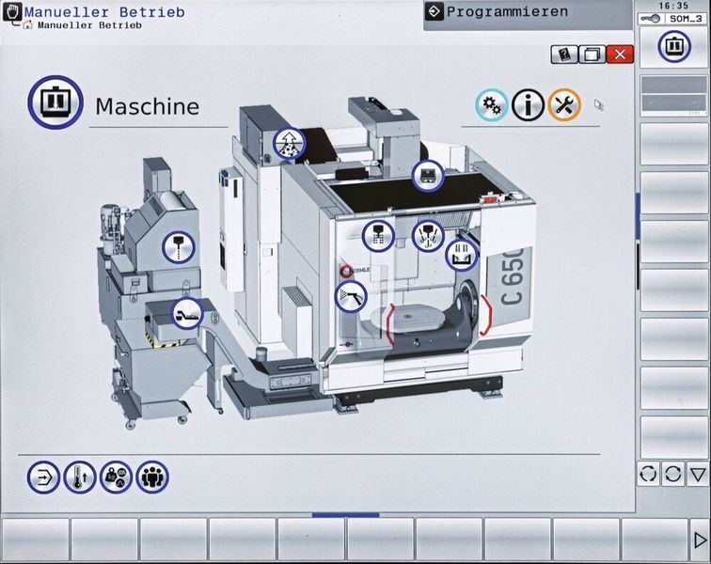Open the help question-mark button
This screenshot has height=564, width=711.
[x=564, y=55]
